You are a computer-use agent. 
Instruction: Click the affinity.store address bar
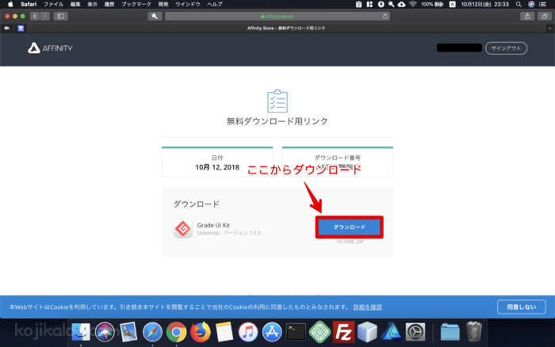277,17
